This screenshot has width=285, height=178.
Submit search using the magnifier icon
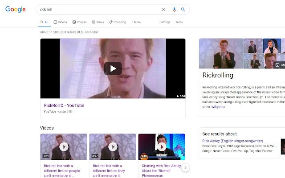183,9
